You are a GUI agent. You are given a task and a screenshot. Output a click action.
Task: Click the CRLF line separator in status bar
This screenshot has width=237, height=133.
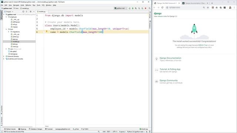tap(109, 132)
